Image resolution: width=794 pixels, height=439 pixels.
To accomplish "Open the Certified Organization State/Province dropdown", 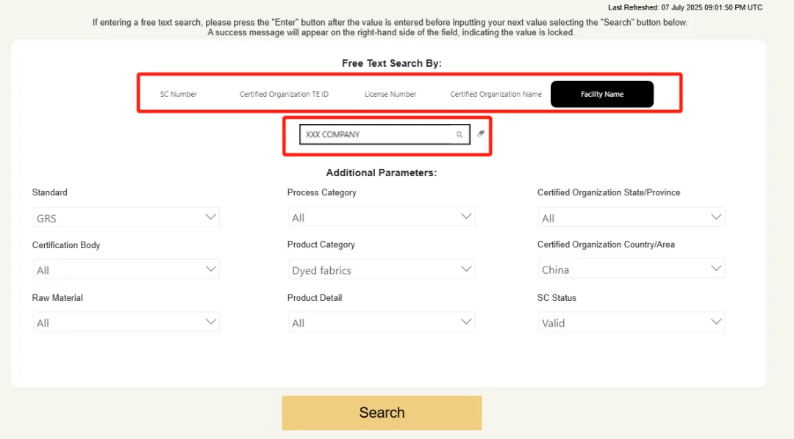I will (x=632, y=217).
